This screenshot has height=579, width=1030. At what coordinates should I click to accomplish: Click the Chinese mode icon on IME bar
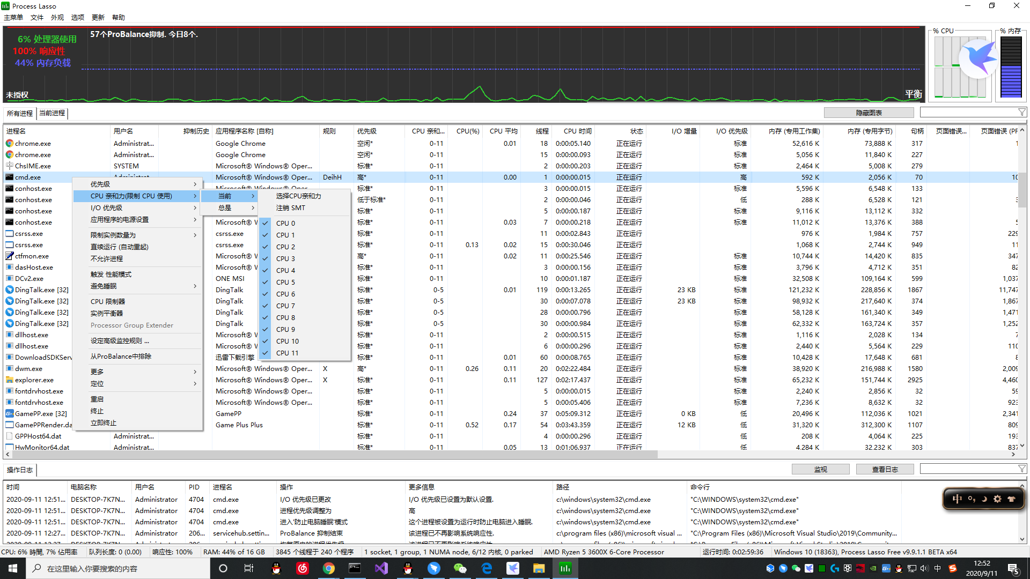point(957,499)
